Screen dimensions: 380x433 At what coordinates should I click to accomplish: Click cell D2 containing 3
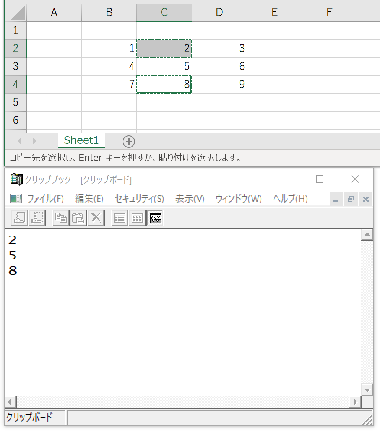tap(219, 48)
